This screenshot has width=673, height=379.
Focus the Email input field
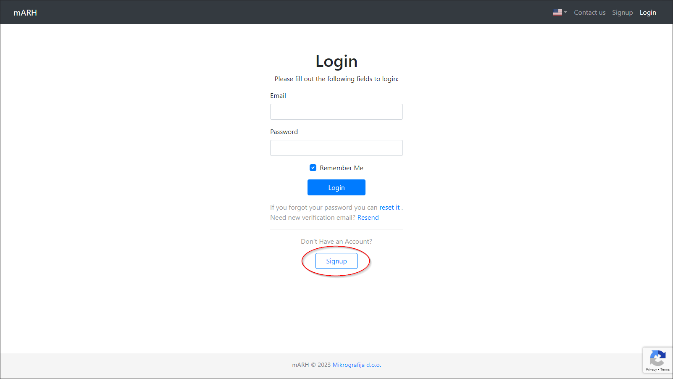click(336, 112)
